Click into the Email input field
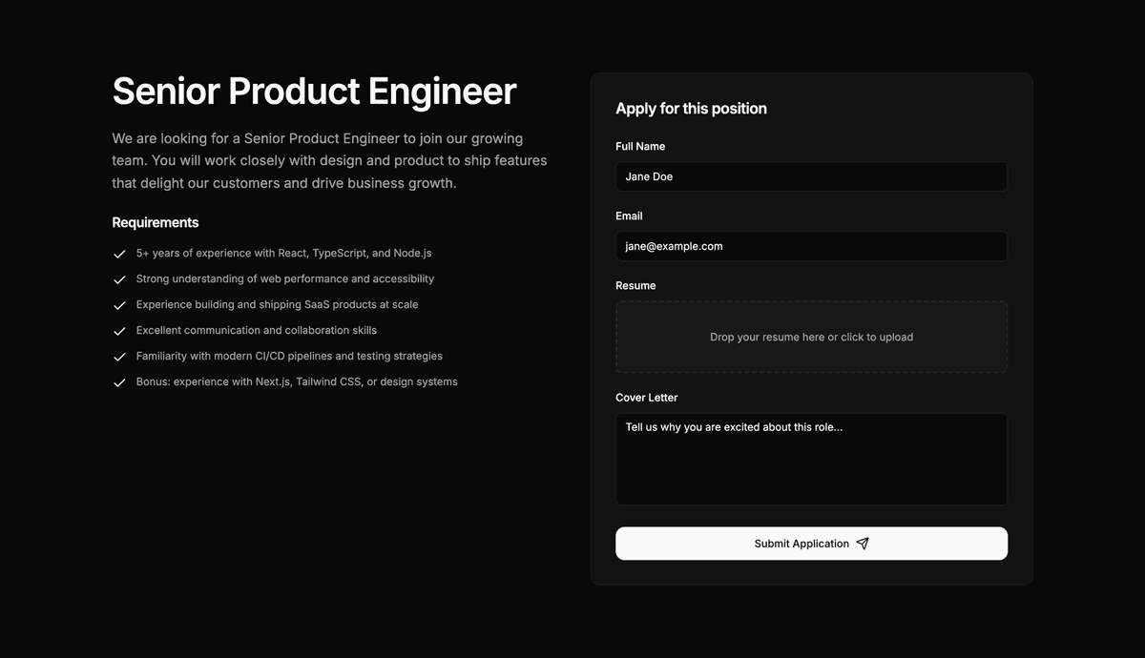Image resolution: width=1145 pixels, height=658 pixels. pyautogui.click(x=811, y=246)
